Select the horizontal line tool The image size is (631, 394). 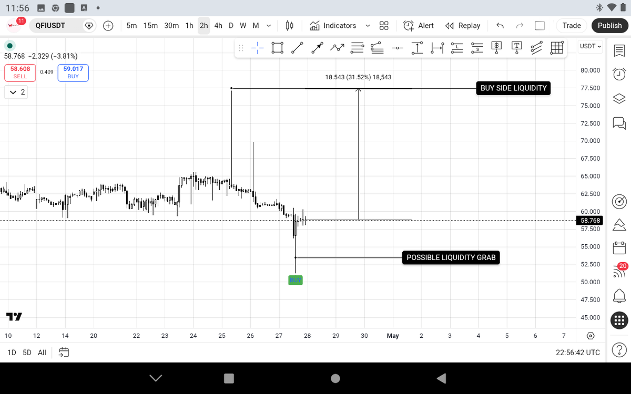click(x=397, y=48)
